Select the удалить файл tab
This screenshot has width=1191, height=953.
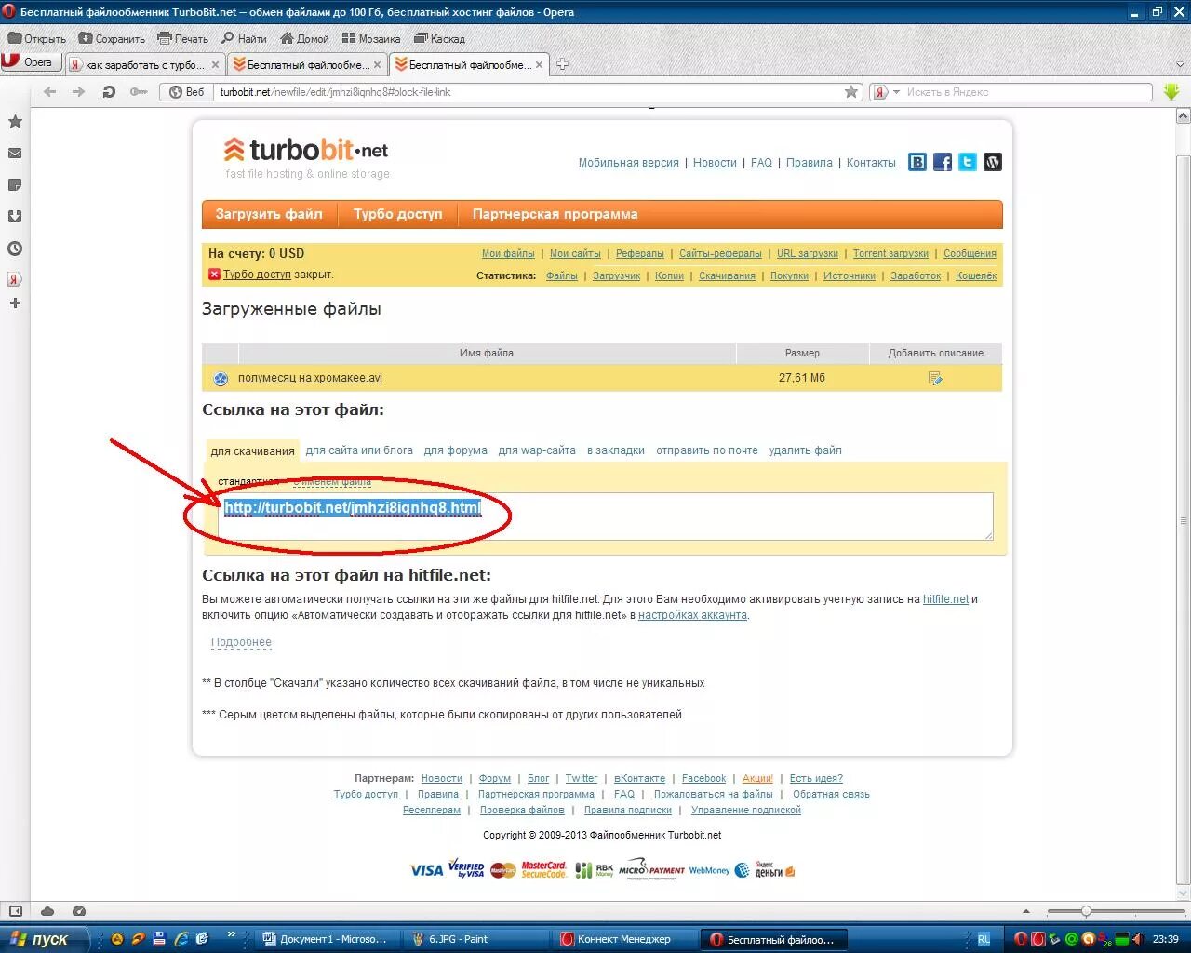click(805, 450)
